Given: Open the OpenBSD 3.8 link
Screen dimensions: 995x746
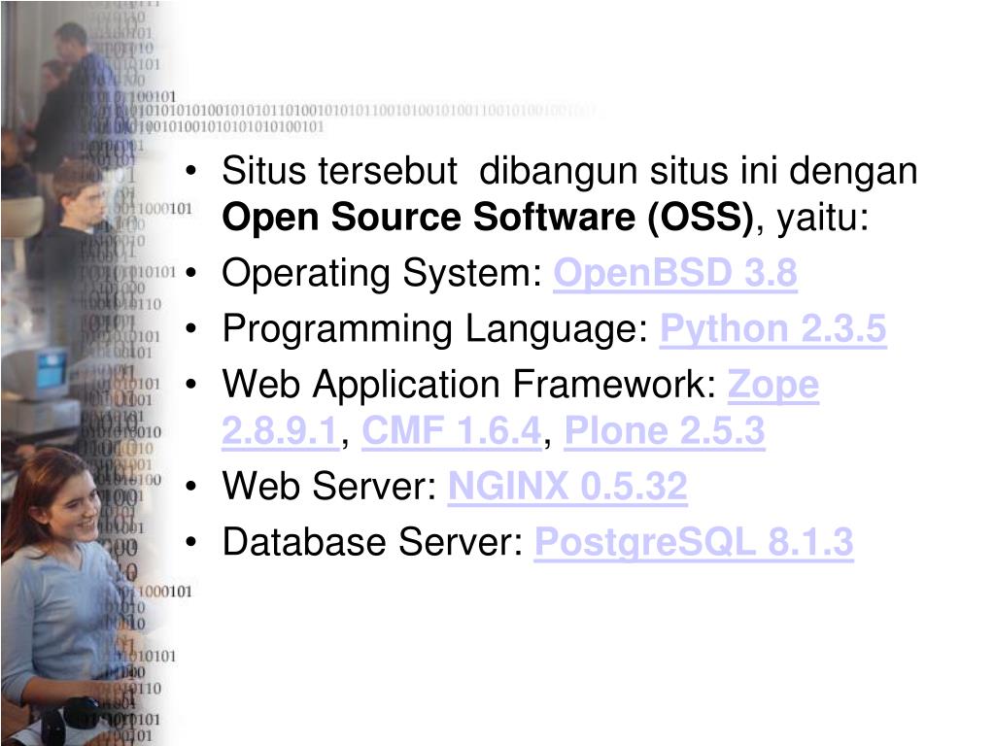Looking at the screenshot, I should [675, 273].
